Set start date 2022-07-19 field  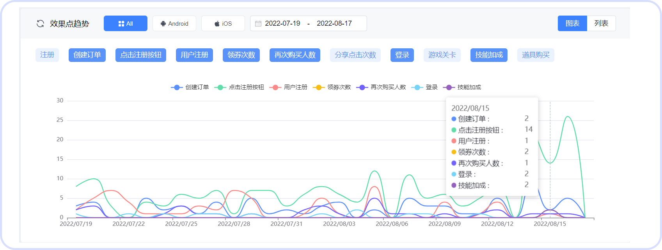click(x=282, y=23)
